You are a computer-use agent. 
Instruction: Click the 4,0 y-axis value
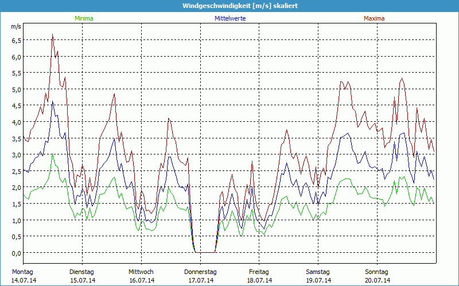click(x=17, y=122)
